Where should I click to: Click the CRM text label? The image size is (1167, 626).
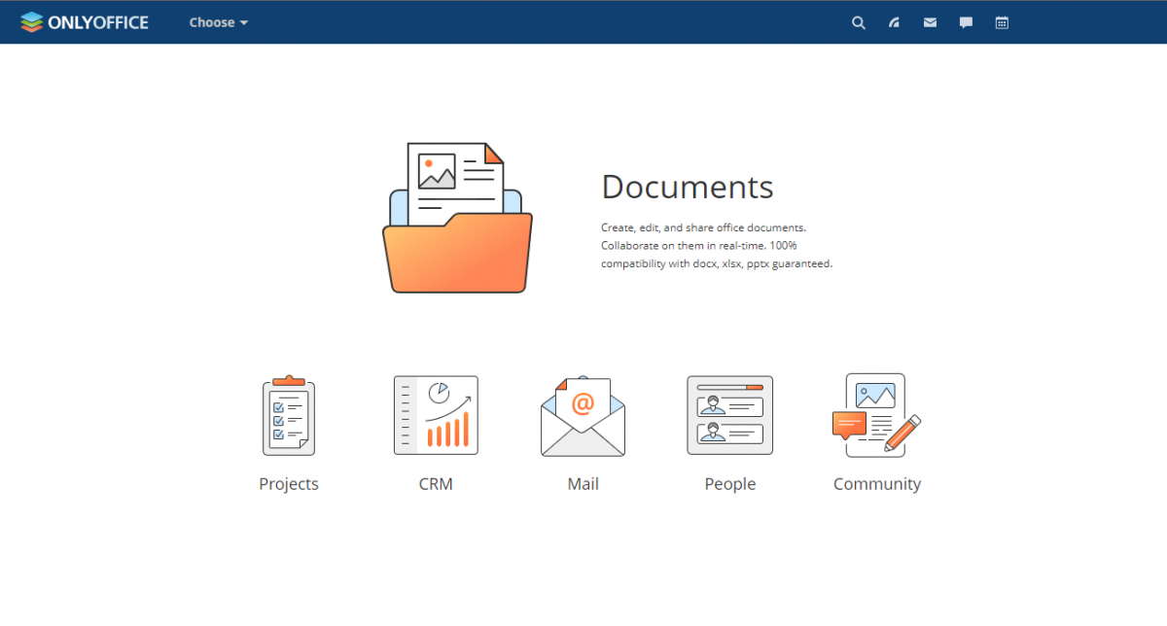click(x=436, y=484)
